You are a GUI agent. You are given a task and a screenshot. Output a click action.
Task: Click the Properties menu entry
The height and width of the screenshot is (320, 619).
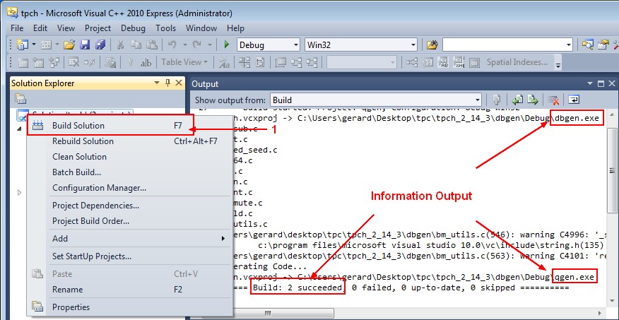pos(71,307)
